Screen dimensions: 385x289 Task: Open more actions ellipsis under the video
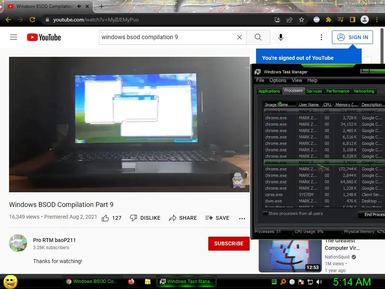pos(242,218)
